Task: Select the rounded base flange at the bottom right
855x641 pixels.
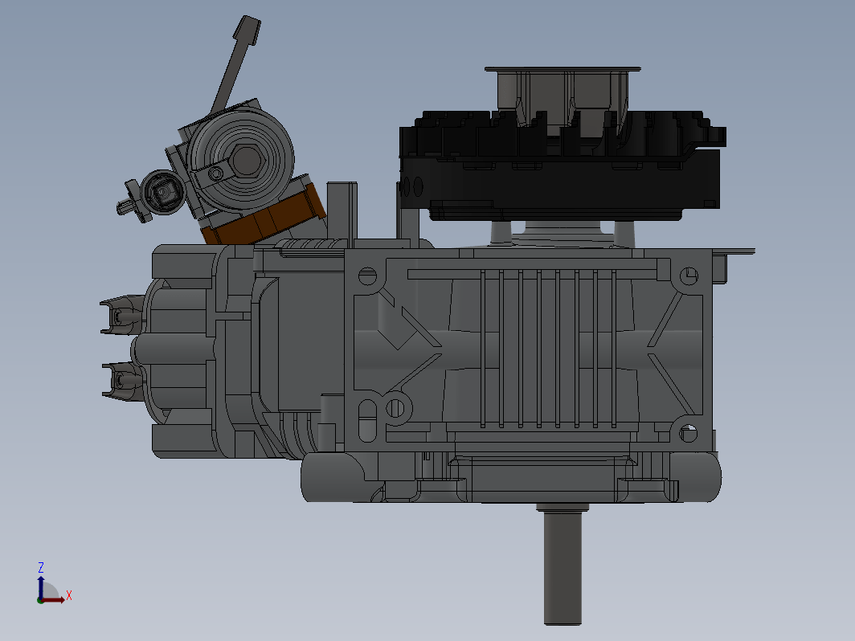Action: coord(695,477)
